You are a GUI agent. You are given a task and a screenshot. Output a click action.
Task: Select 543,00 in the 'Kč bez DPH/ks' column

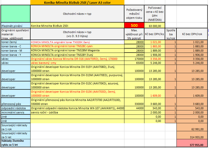click(x=155, y=108)
